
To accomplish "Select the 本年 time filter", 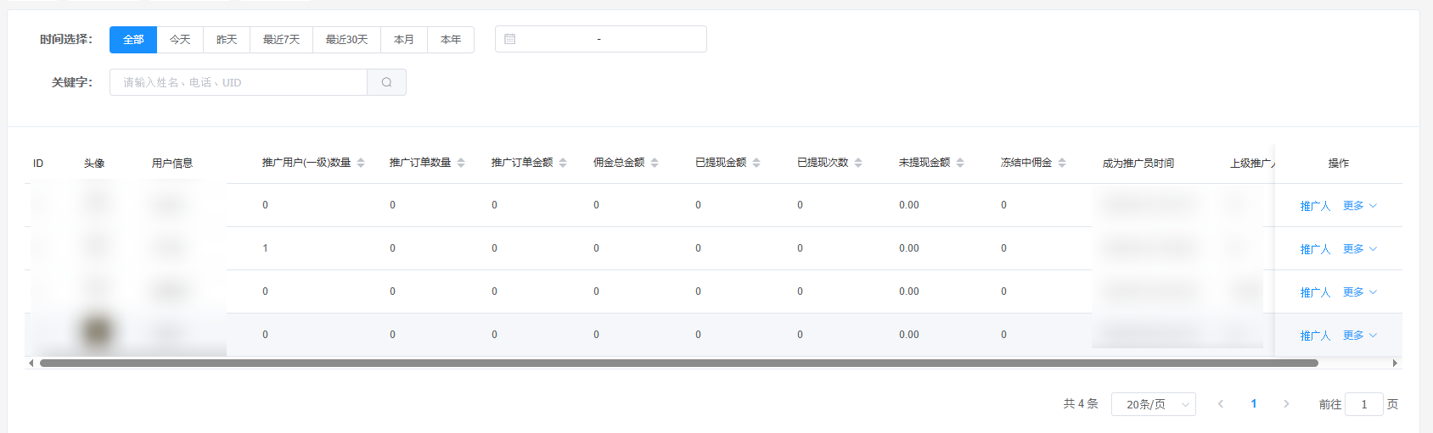I will 451,40.
